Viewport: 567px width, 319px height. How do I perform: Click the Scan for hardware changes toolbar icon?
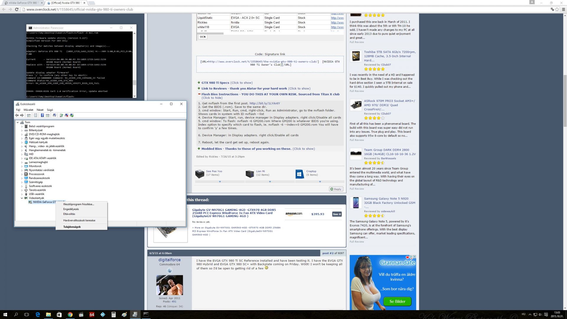pos(54,115)
